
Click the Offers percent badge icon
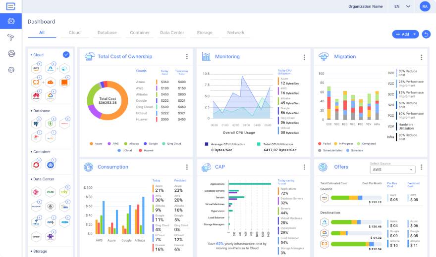(x=323, y=167)
